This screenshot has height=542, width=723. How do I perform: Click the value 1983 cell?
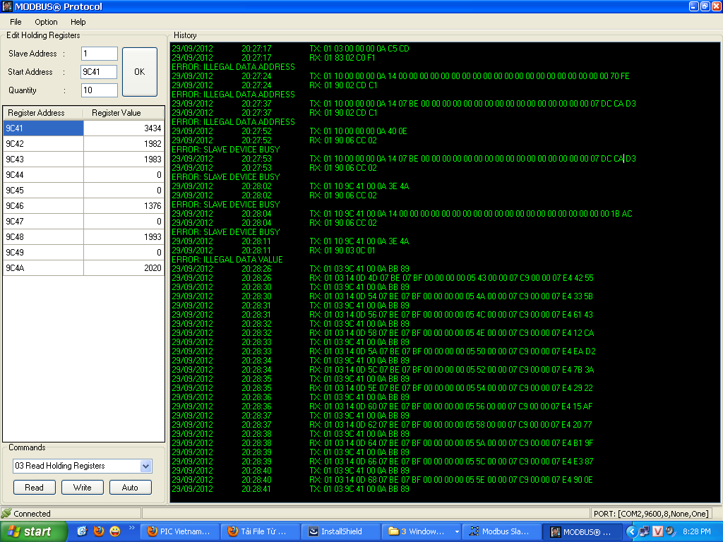coord(124,159)
